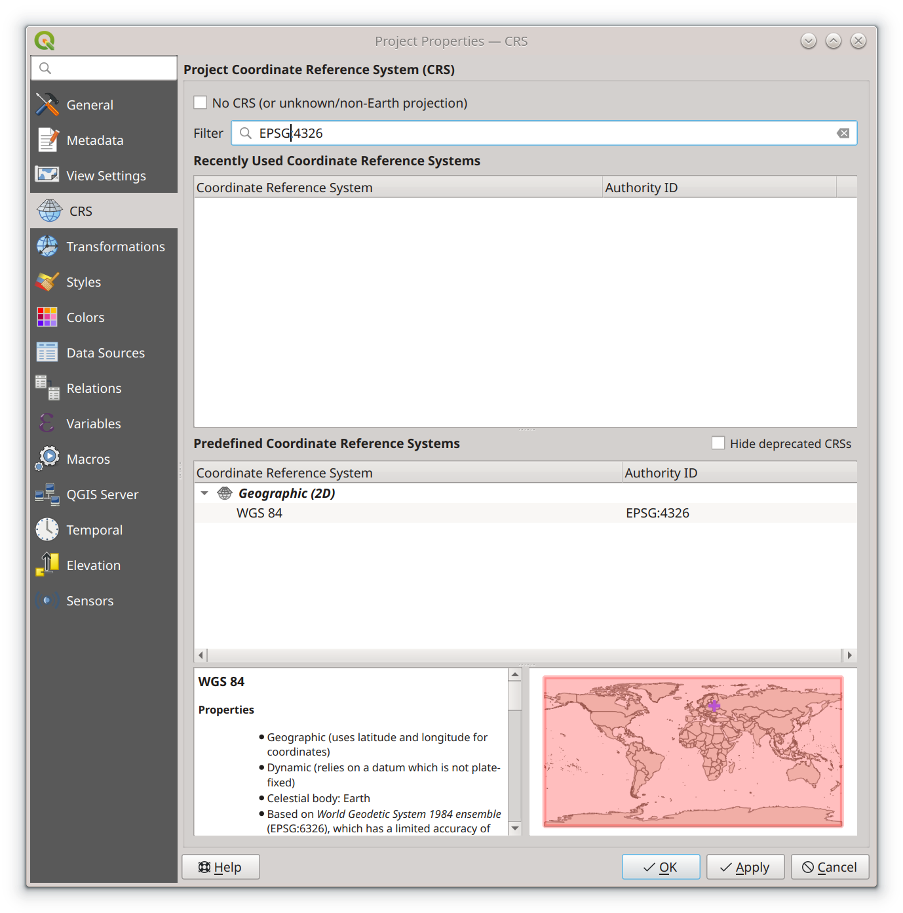Screen dimensions: 903x913
Task: Open the Sensors icon
Action: tap(47, 600)
